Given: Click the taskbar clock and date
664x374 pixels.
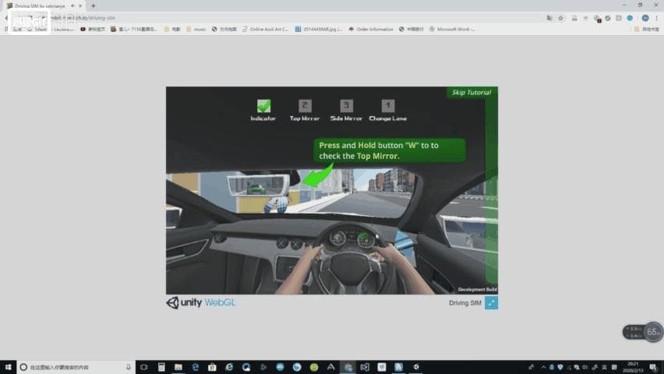Looking at the screenshot, I should coord(633,367).
